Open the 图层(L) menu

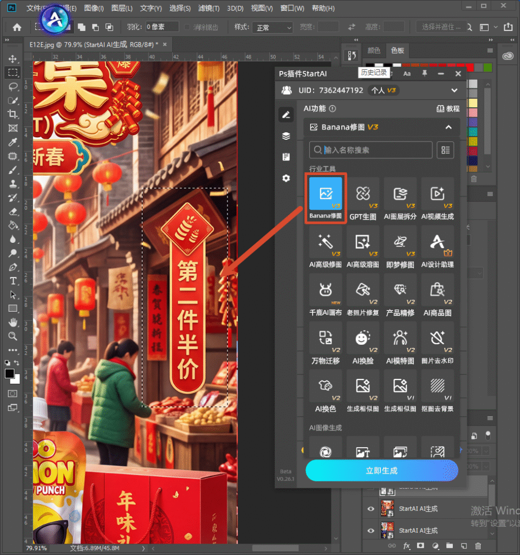(x=122, y=8)
